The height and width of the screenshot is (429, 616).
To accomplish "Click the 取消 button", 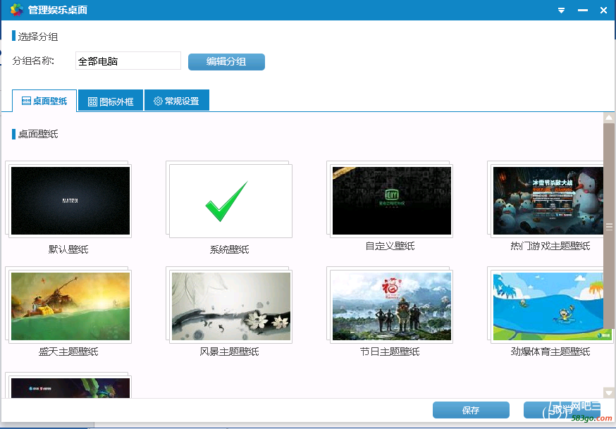I will (562, 410).
